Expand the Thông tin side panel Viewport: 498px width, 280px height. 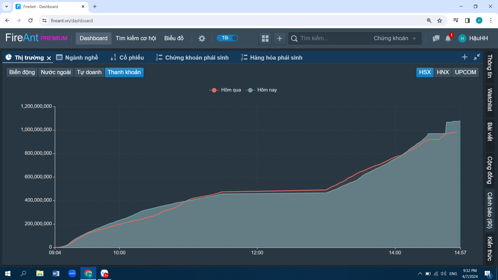(490, 66)
